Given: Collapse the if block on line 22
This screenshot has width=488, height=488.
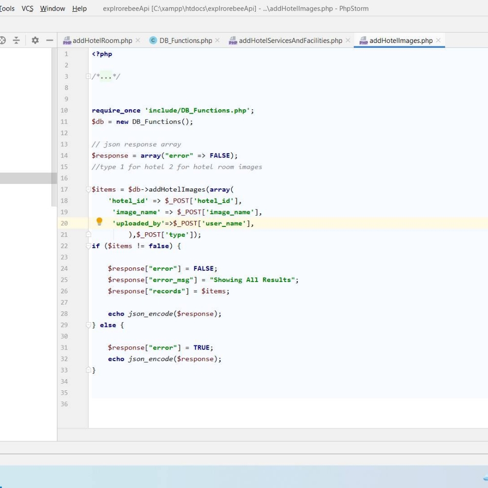Looking at the screenshot, I should coord(88,246).
